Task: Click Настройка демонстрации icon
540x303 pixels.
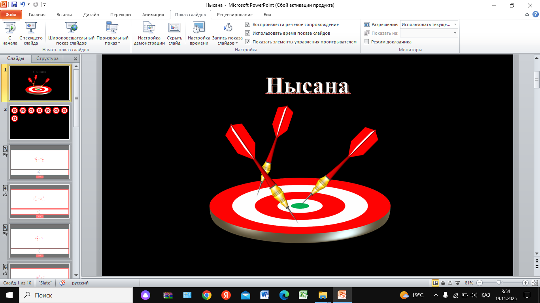Action: 149,28
